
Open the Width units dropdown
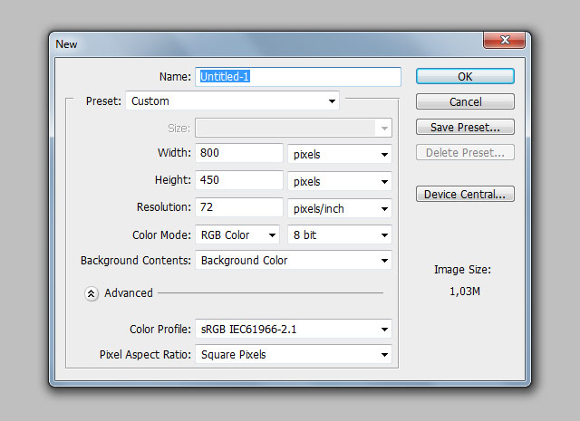click(339, 154)
